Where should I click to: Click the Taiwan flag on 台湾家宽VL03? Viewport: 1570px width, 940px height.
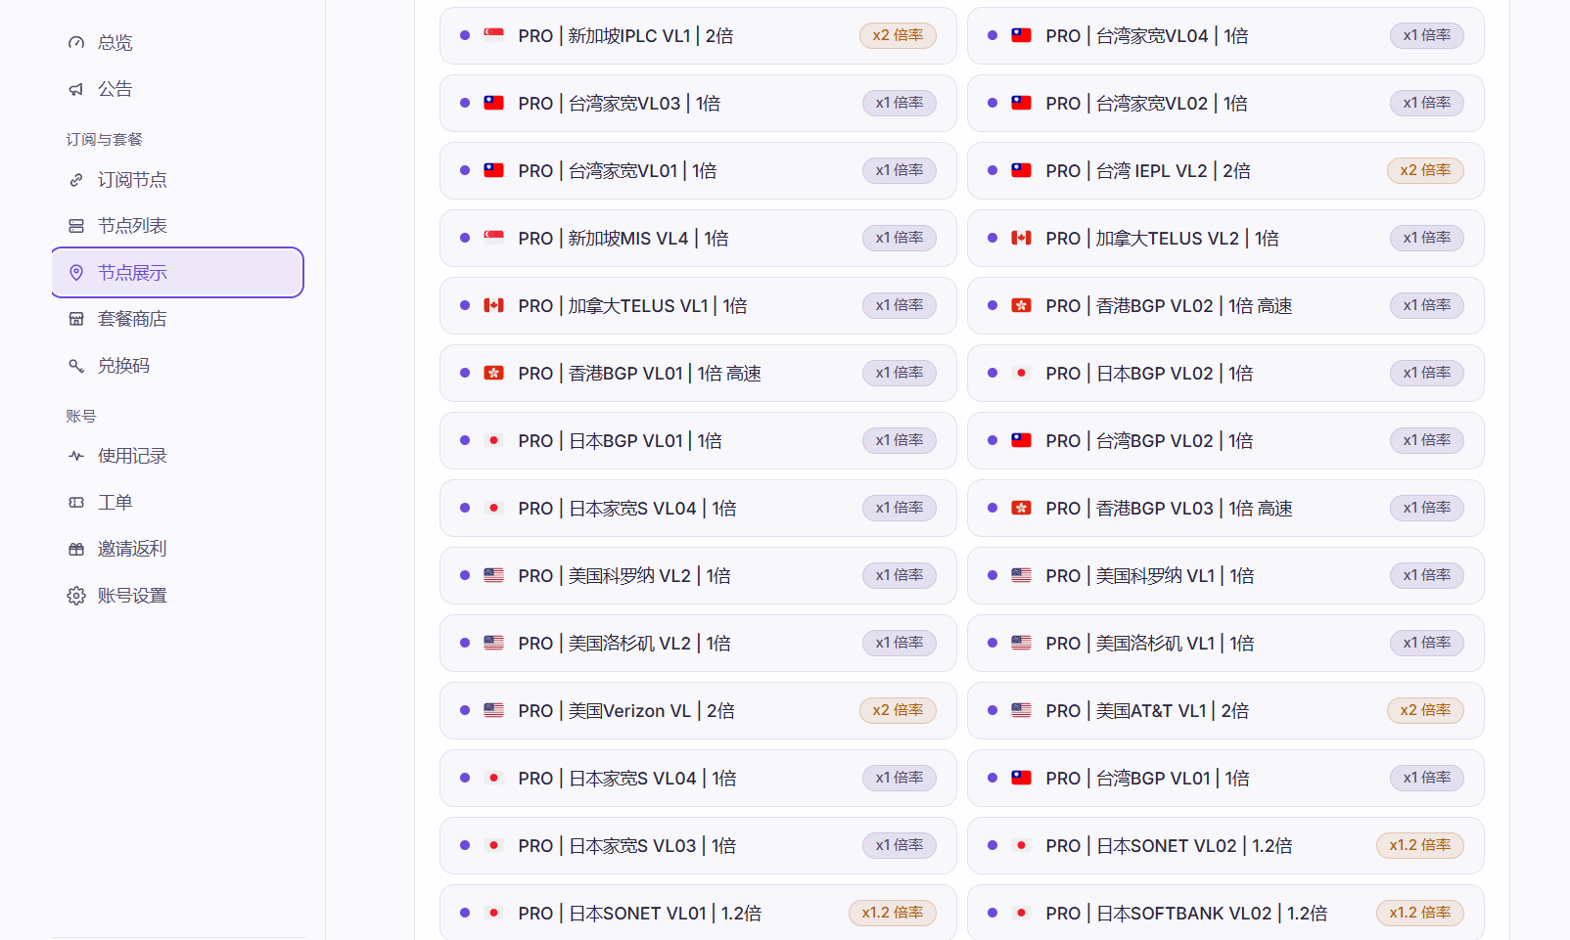pos(494,103)
